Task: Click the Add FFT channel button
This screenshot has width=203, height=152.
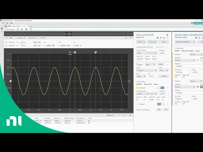Action: [x=159, y=109]
